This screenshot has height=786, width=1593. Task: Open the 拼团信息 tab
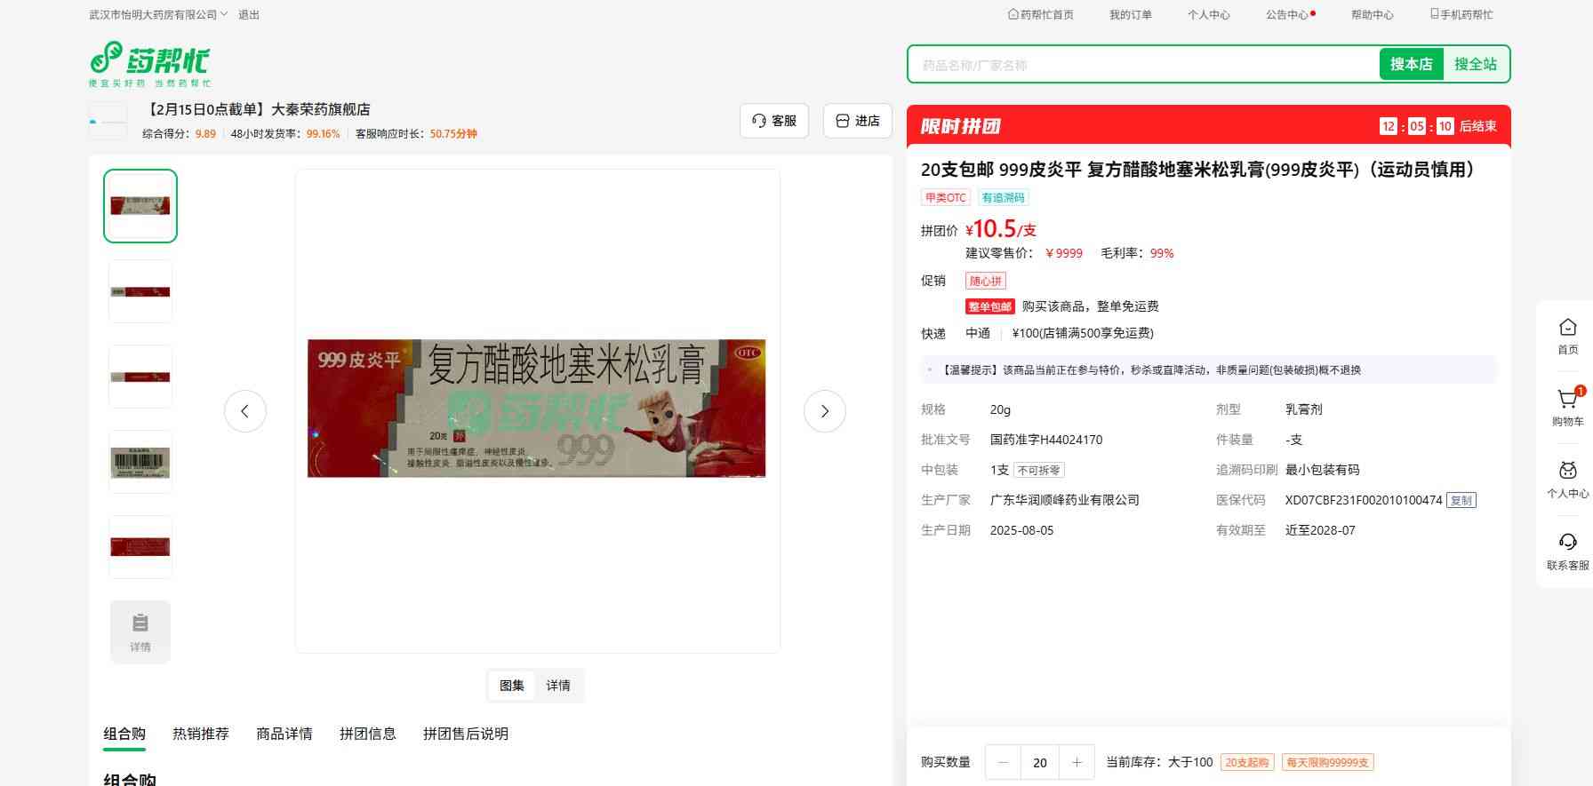point(367,734)
